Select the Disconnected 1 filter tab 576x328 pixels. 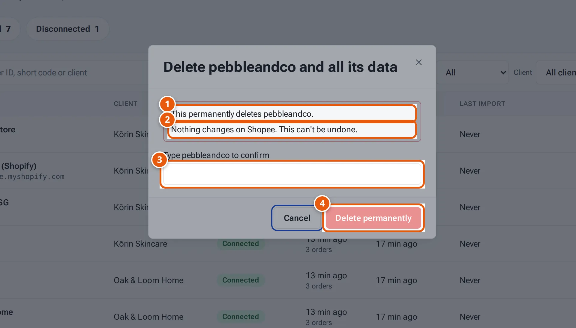(67, 29)
